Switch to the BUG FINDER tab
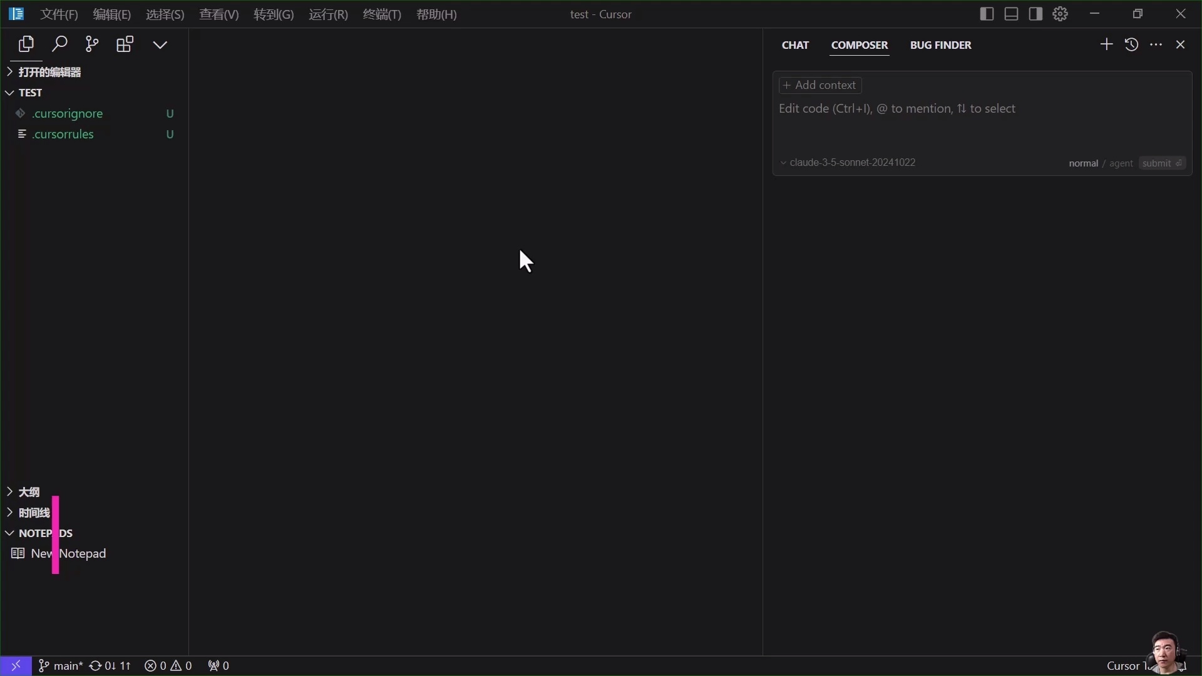Viewport: 1202px width, 676px height. (942, 44)
